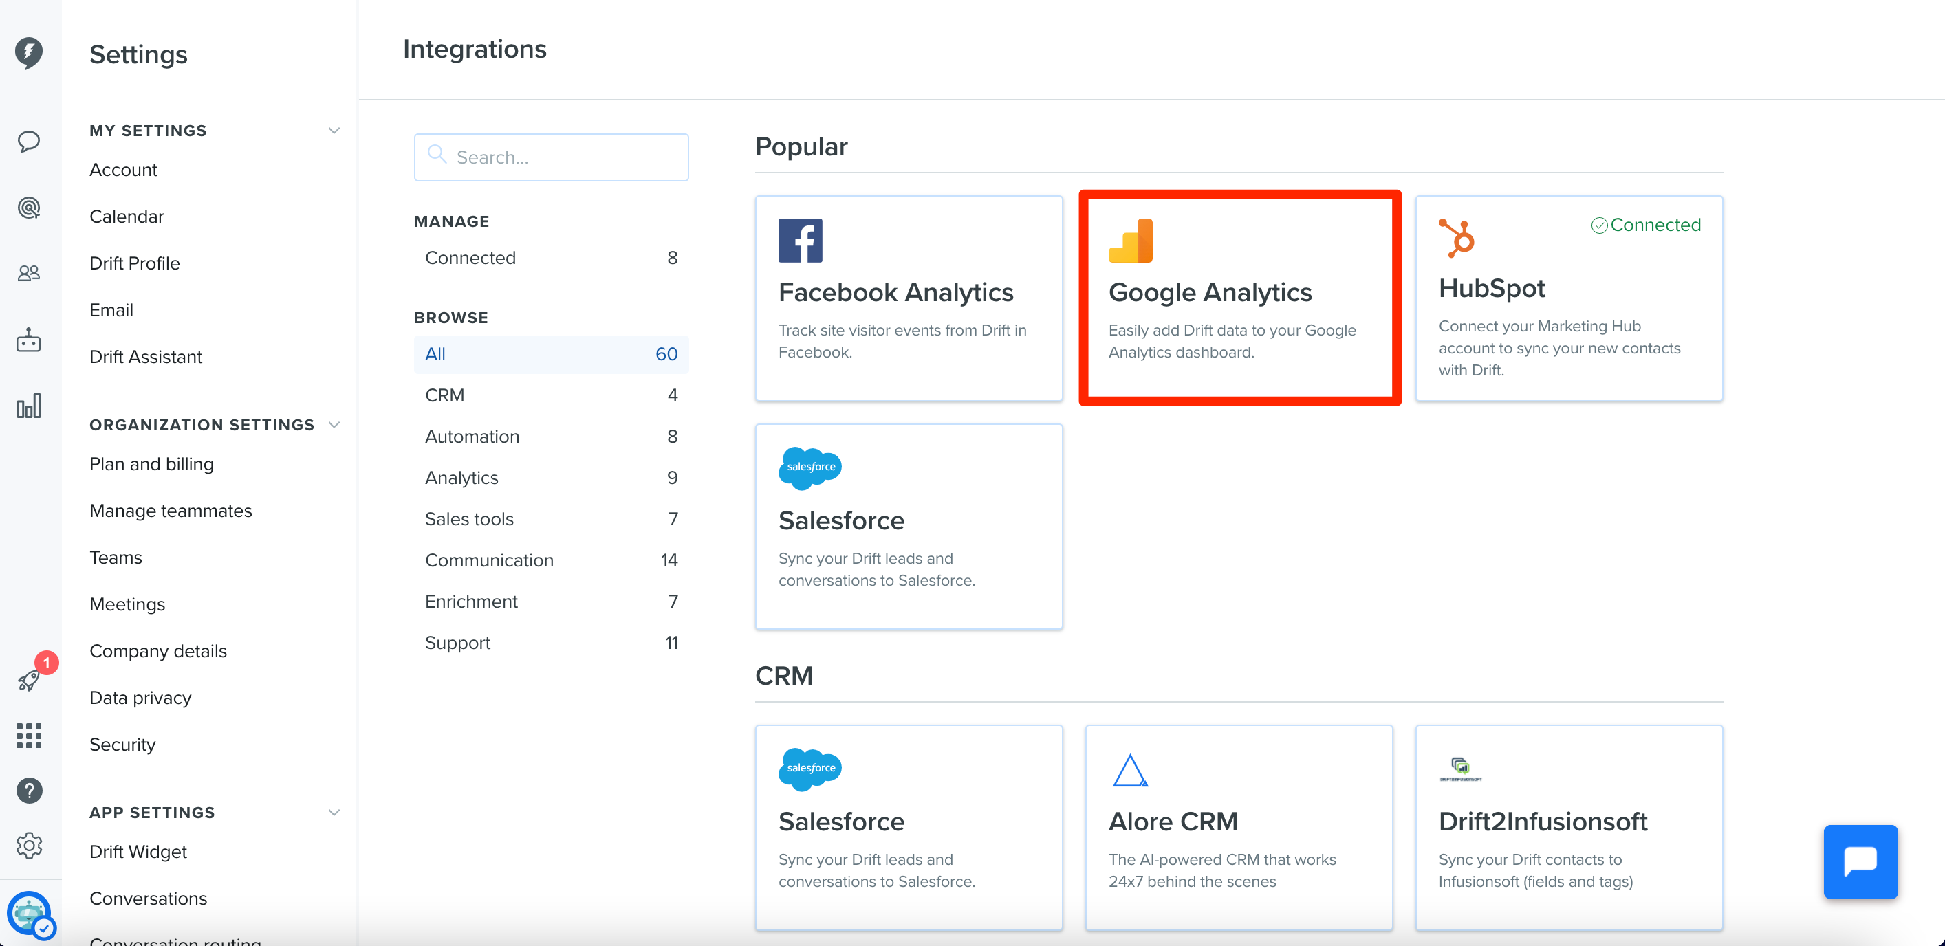
Task: Open the Help question mark icon
Action: coord(29,791)
